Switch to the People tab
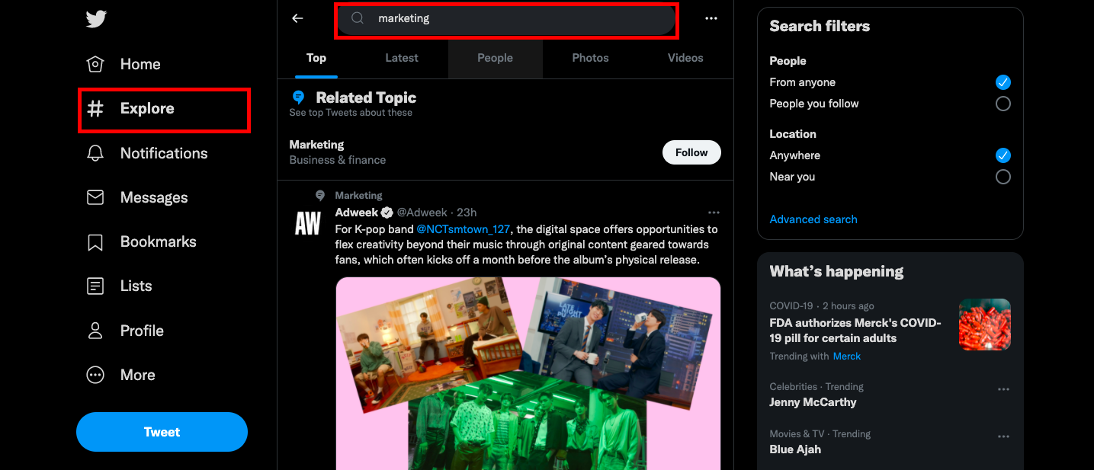This screenshot has width=1094, height=470. 496,58
